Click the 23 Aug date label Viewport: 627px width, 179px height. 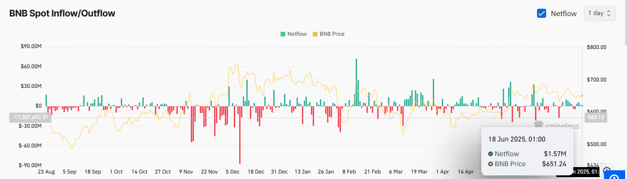[46, 172]
